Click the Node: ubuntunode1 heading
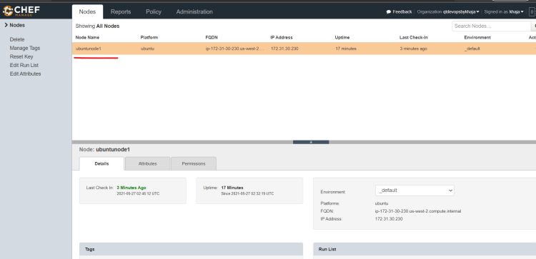Image resolution: width=536 pixels, height=259 pixels. pyautogui.click(x=104, y=149)
